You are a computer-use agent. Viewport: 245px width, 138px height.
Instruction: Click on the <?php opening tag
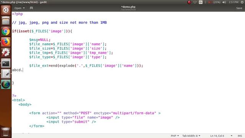pyautogui.click(x=17, y=14)
